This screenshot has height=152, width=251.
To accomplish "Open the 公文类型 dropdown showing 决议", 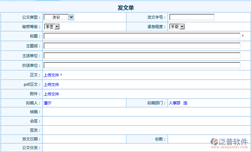I will coord(59,17).
